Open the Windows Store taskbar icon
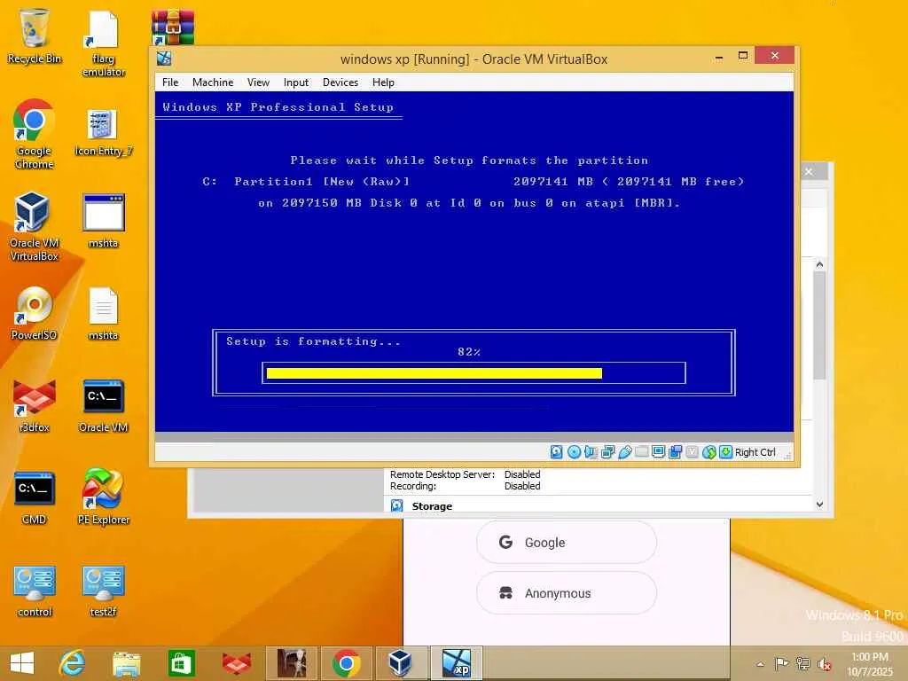Viewport: 908px width, 681px height. tap(181, 663)
